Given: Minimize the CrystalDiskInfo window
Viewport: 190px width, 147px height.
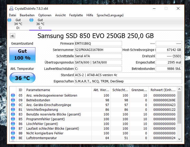Looking at the screenshot, I should (x=154, y=8).
